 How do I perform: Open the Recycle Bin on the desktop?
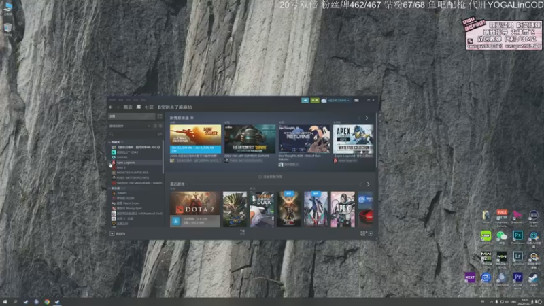point(7,29)
